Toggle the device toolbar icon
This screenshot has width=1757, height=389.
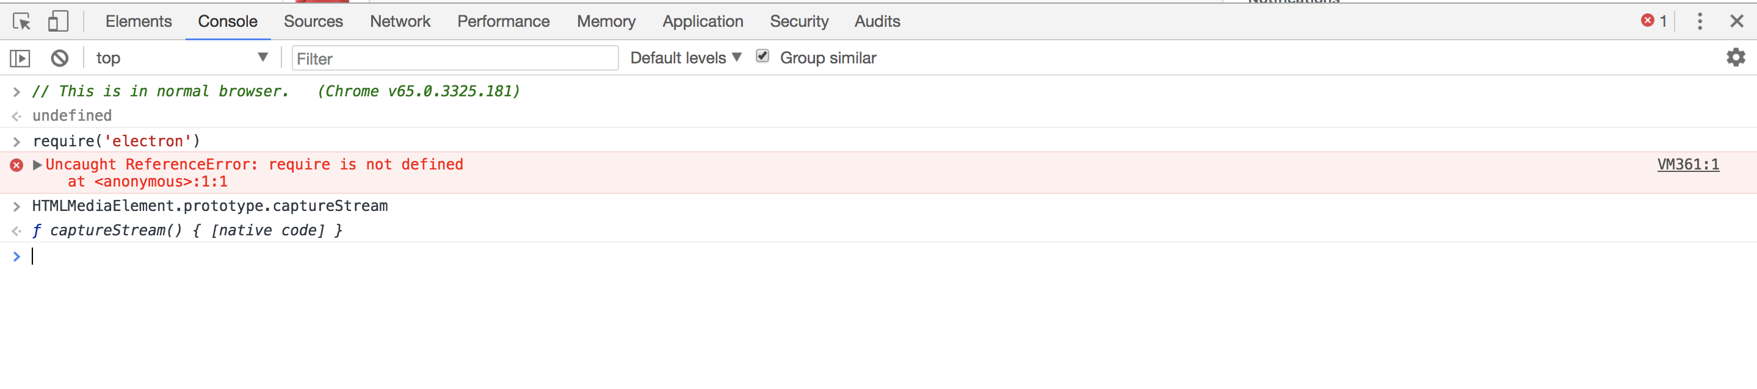click(x=58, y=21)
